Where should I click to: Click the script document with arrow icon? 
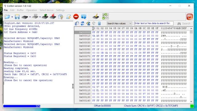coord(69,17)
